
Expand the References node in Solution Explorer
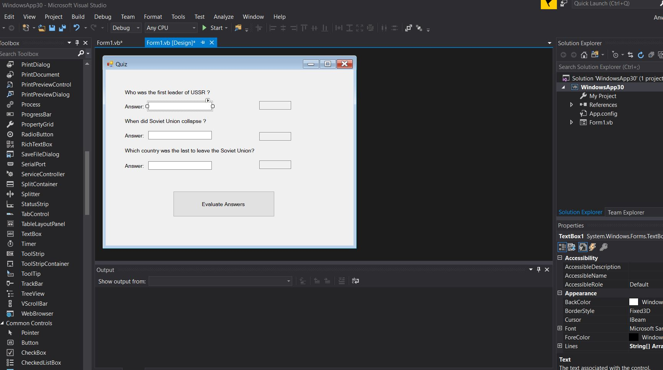coord(571,105)
